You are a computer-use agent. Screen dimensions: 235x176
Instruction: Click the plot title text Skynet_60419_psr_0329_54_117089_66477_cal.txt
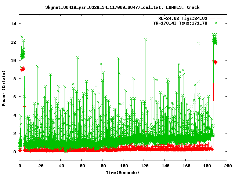(x=103, y=7)
